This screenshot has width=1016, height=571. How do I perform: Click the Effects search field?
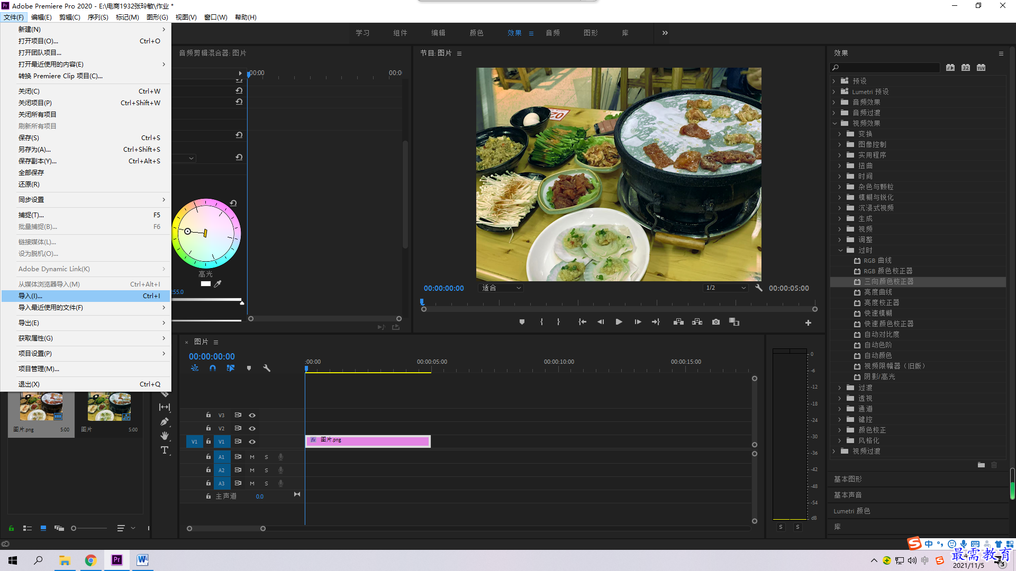885,68
